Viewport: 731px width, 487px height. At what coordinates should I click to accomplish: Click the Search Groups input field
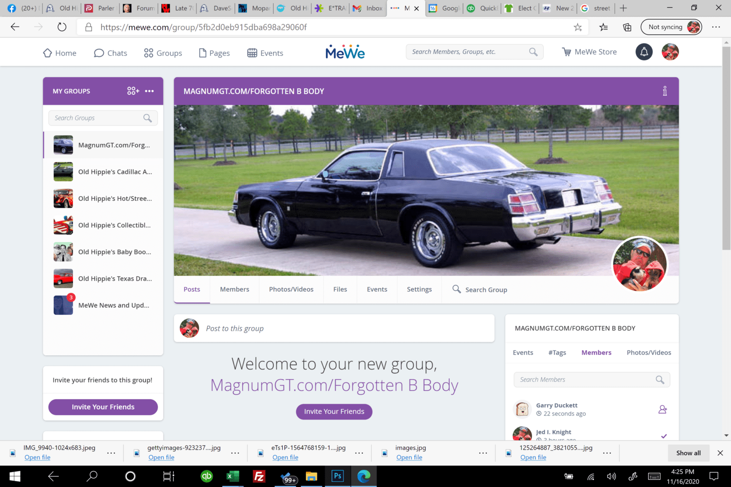(103, 118)
